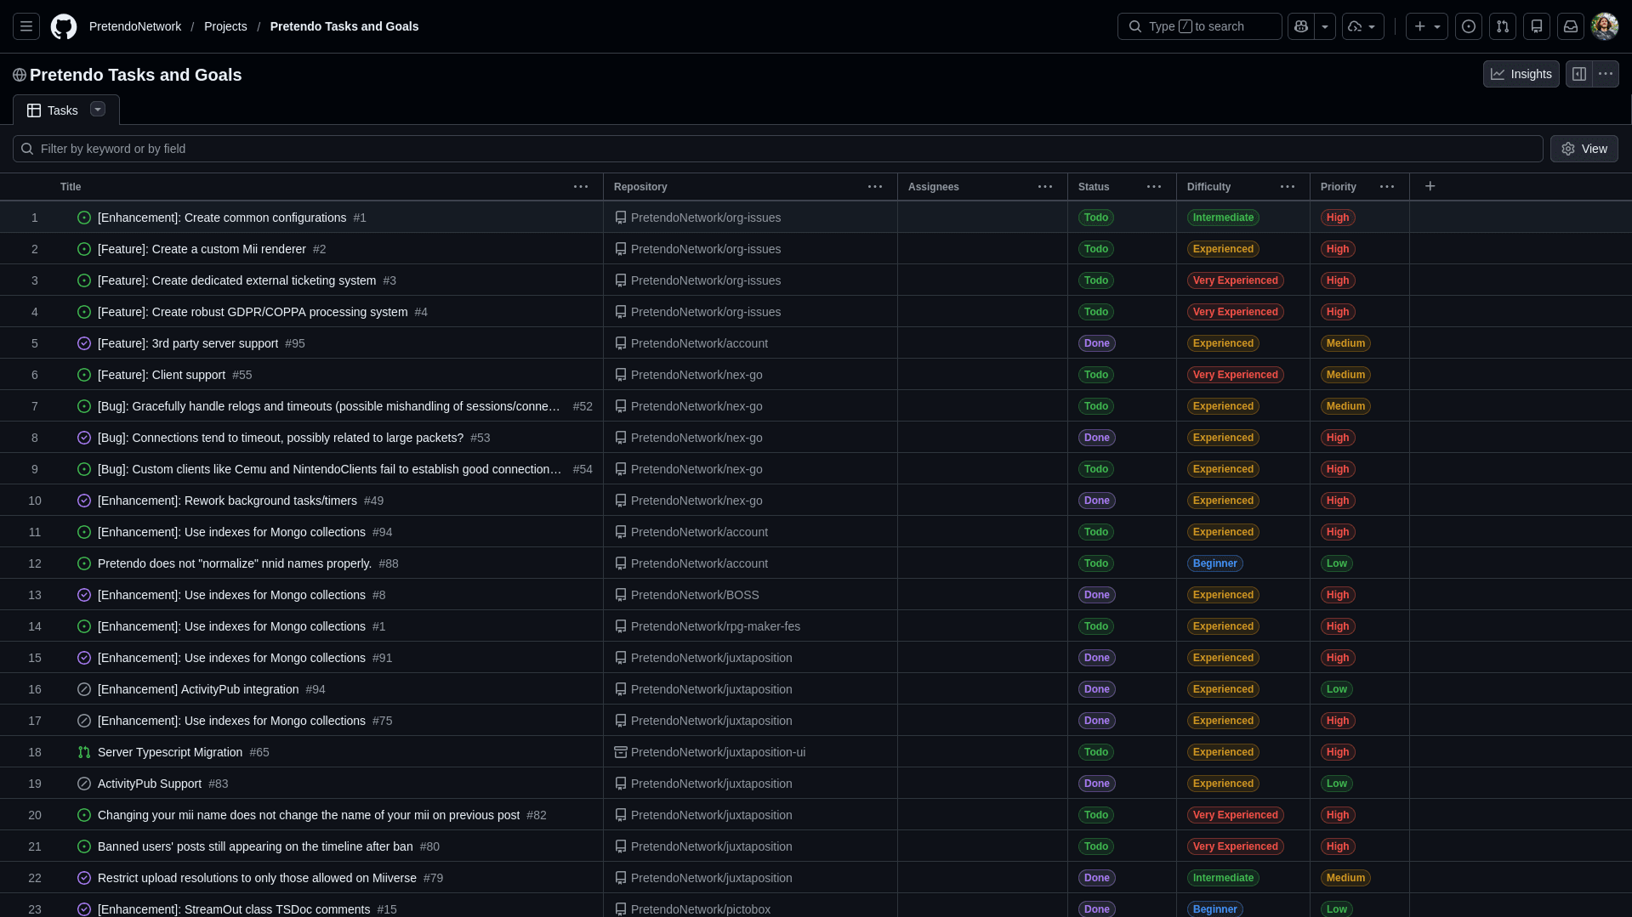The width and height of the screenshot is (1632, 917).
Task: Open the Difficulty column options menu
Action: [1288, 186]
